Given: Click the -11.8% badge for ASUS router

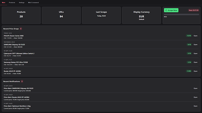Looking at the screenshot, I should pos(189,71).
